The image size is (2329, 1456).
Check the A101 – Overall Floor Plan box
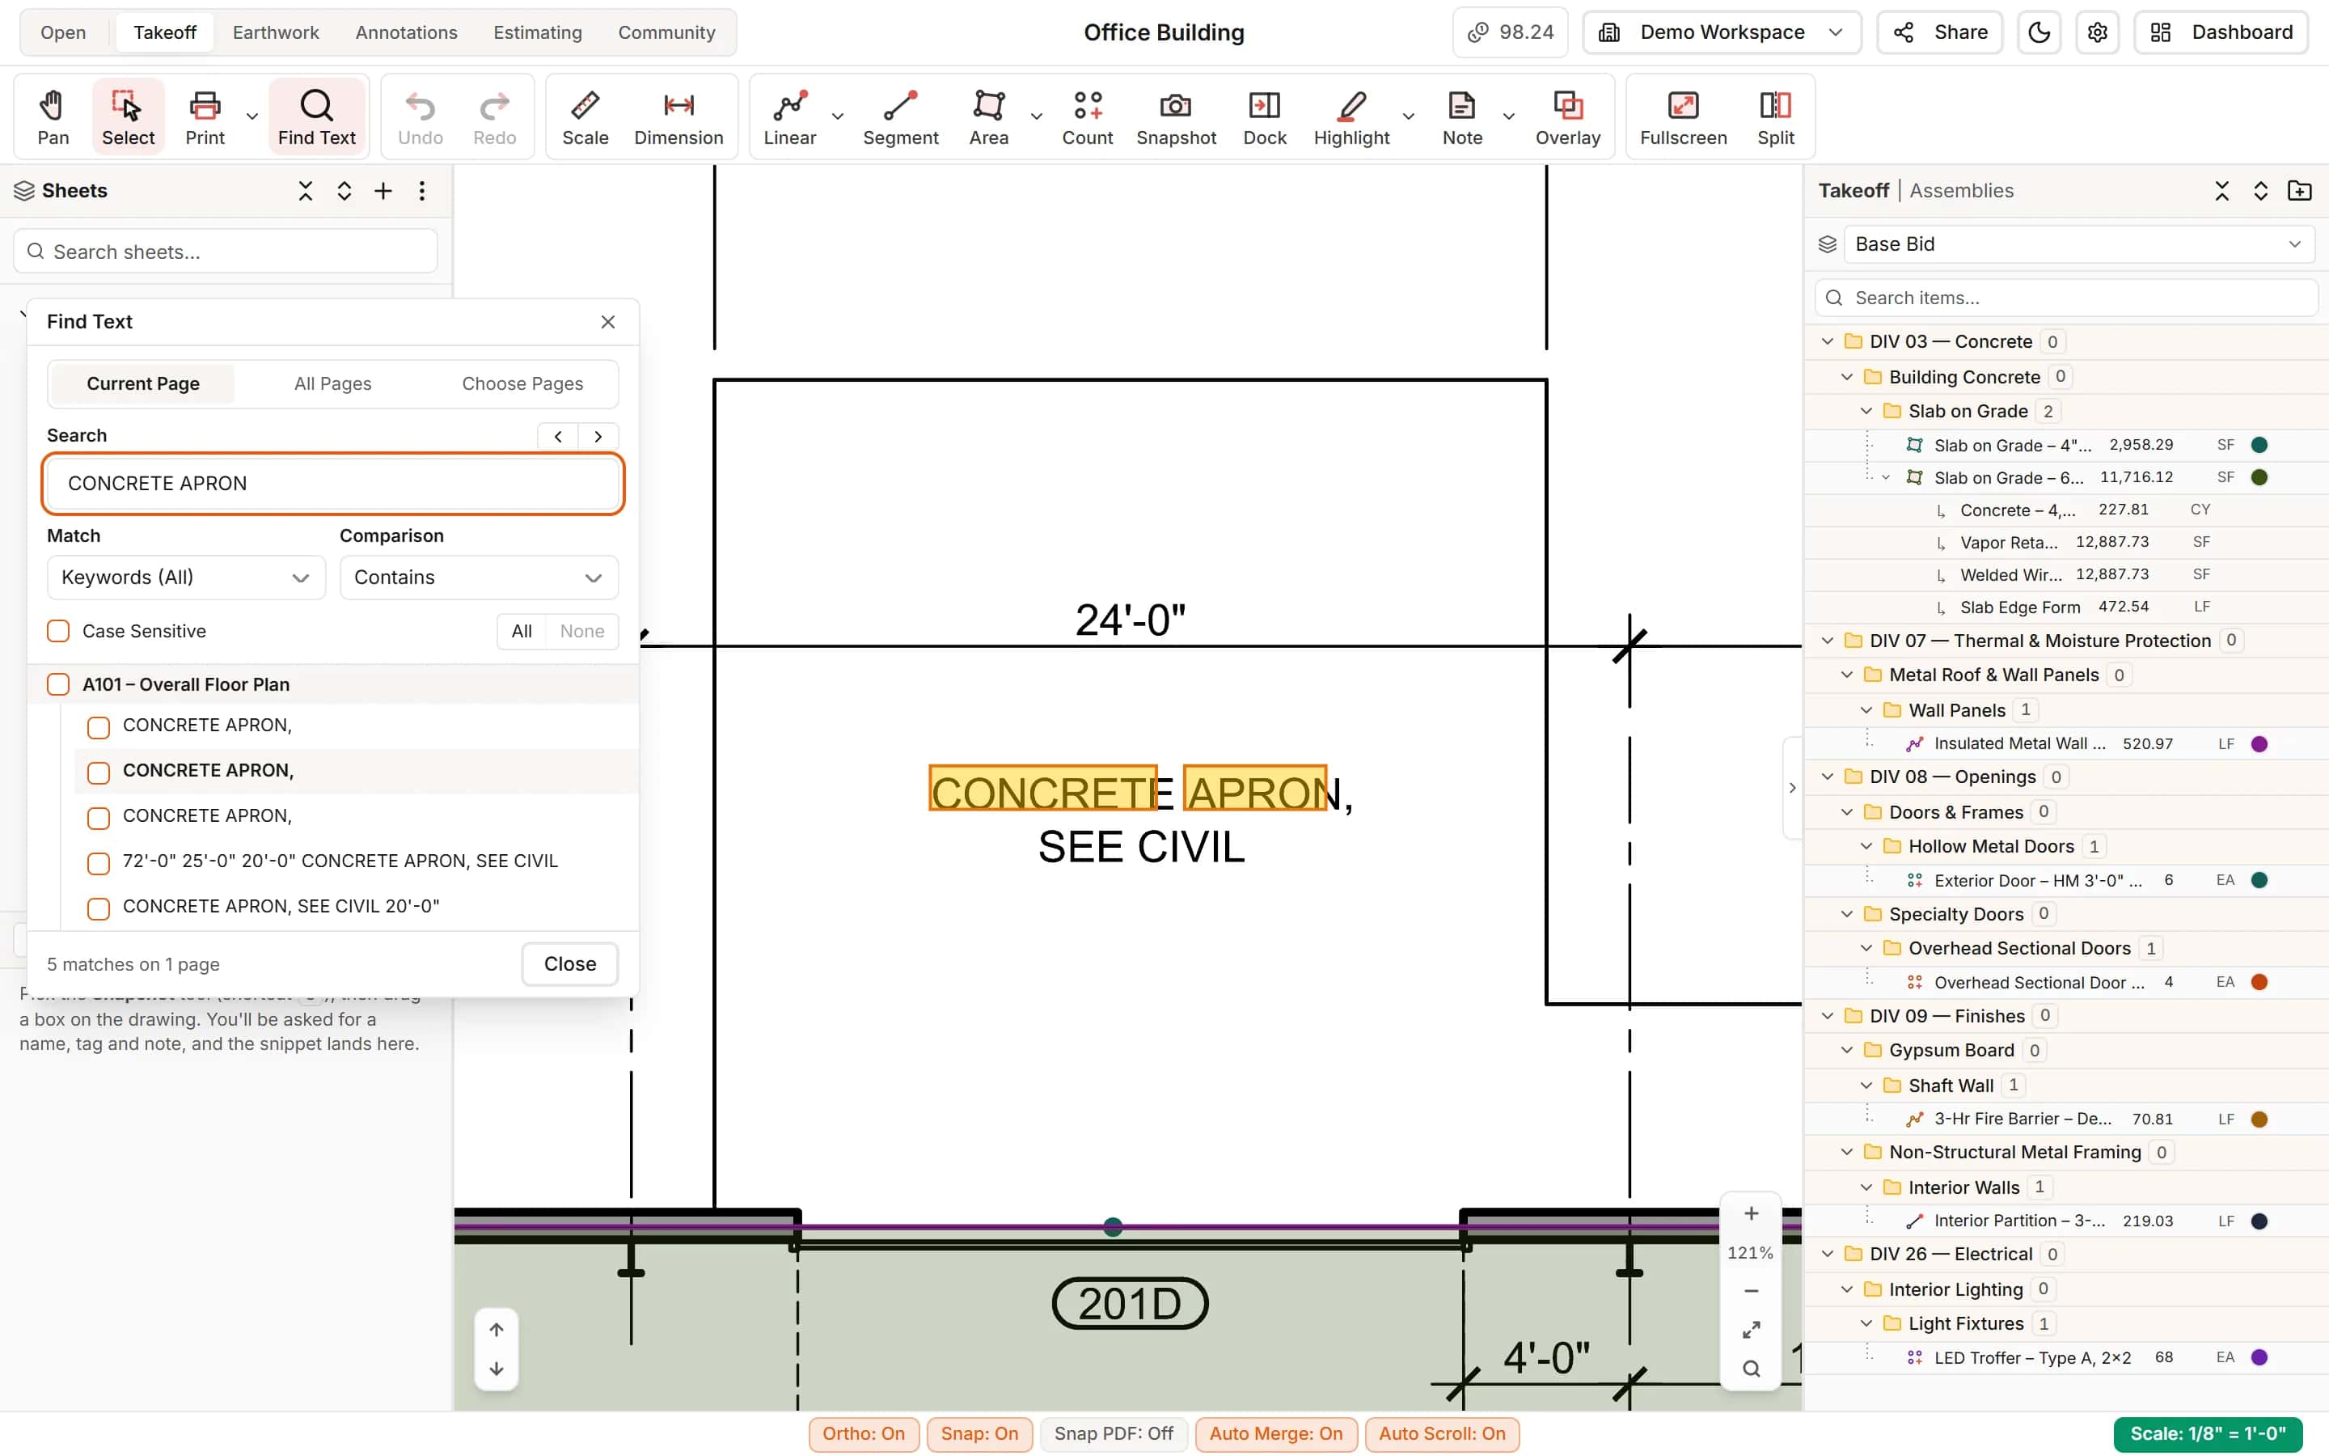[59, 684]
